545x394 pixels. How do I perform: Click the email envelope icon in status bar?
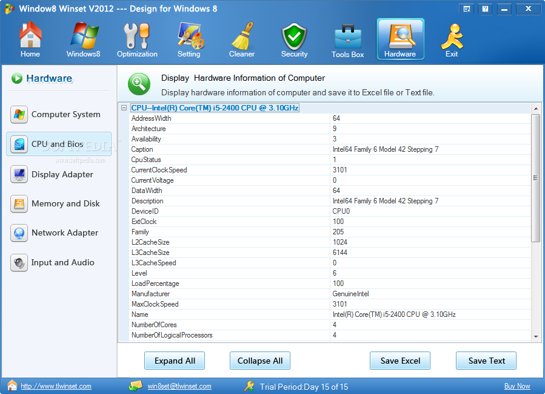click(x=136, y=386)
